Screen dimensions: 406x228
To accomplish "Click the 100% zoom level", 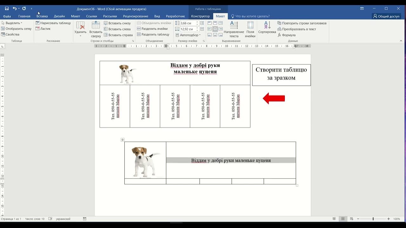I will 396,219.
